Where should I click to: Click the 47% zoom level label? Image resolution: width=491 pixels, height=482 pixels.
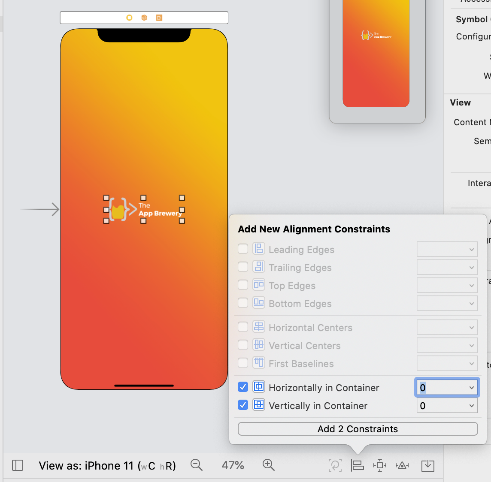click(233, 465)
